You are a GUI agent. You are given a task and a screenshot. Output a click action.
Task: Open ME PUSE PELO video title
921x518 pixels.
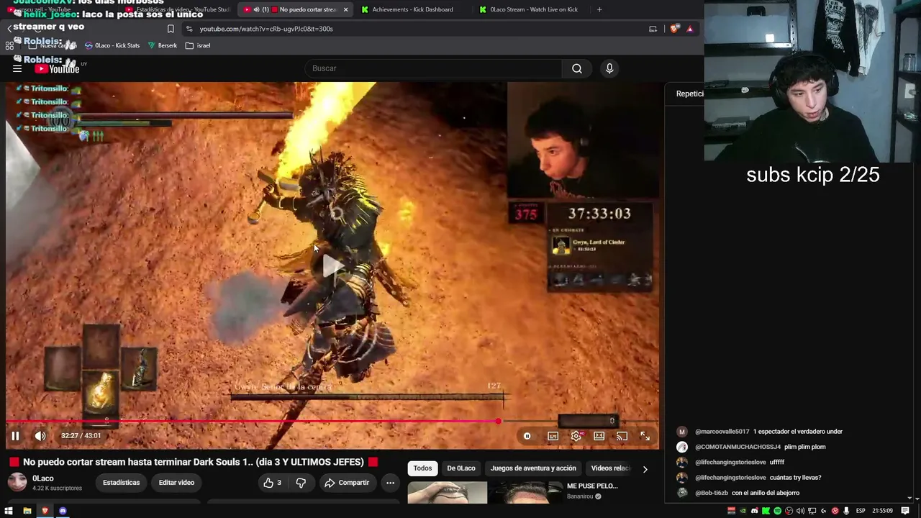[x=592, y=486]
